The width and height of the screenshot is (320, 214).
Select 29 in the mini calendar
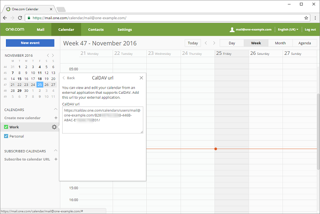tap(19, 91)
